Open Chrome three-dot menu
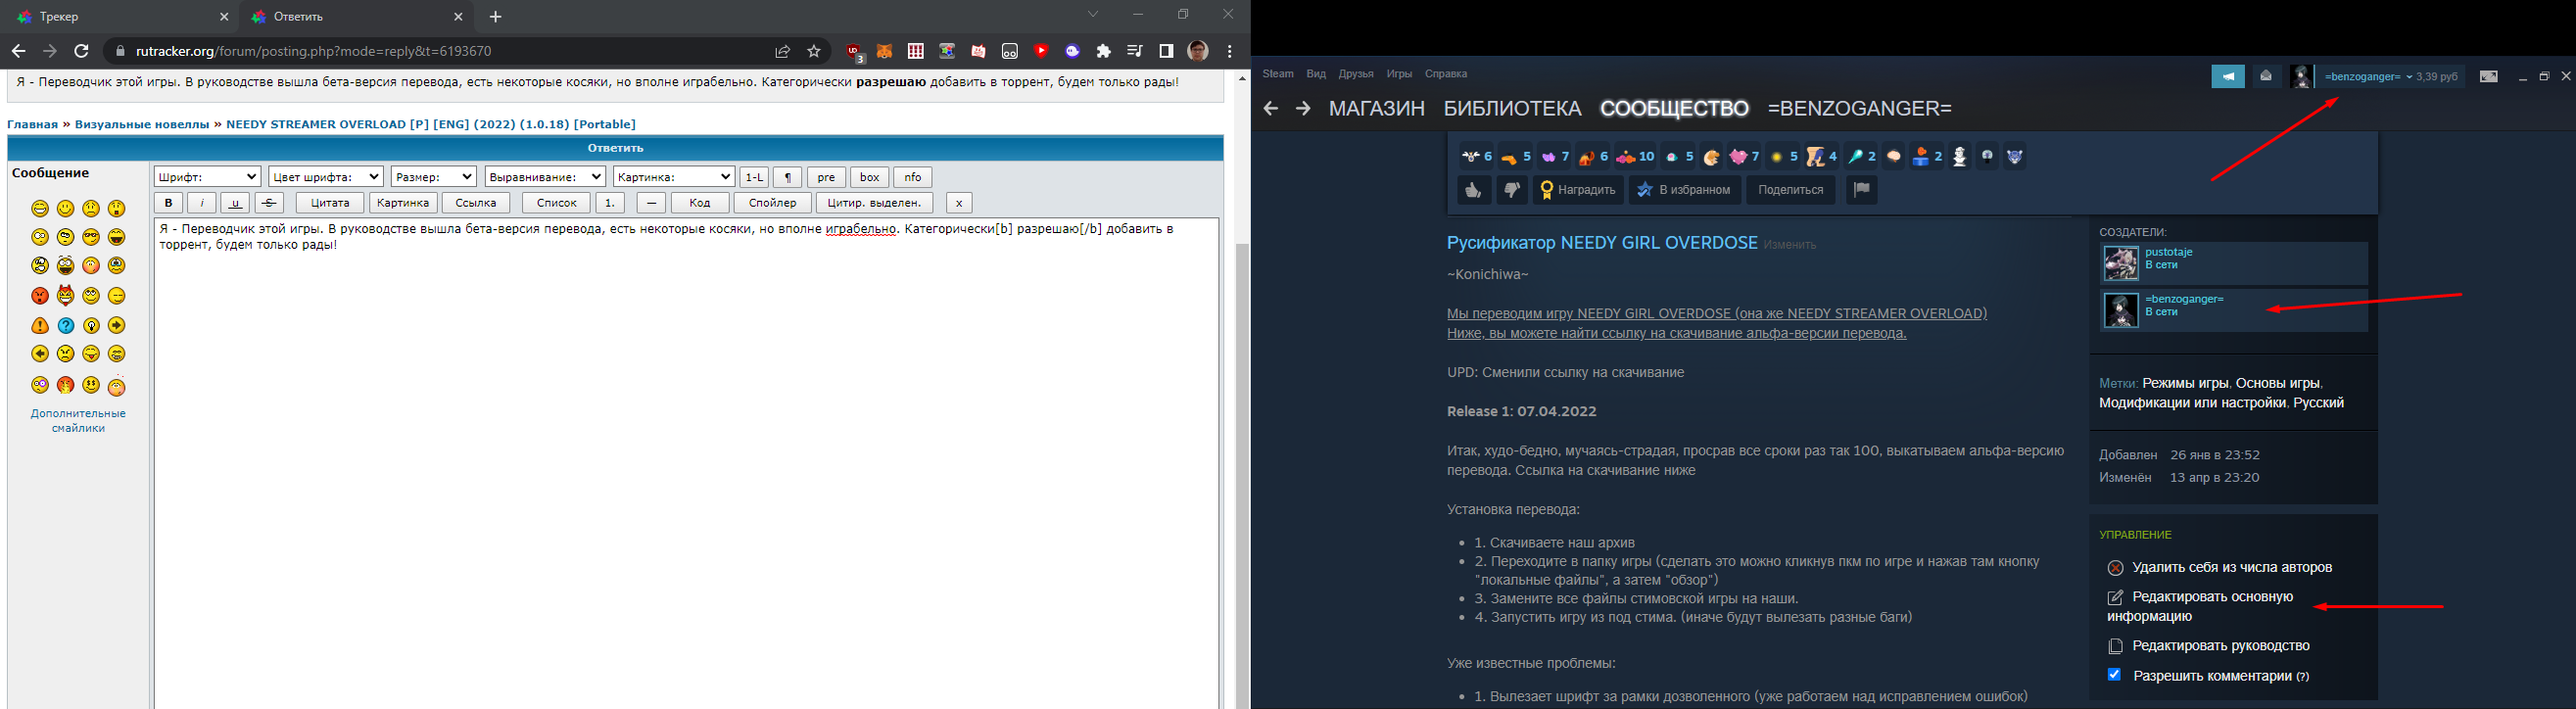 (1230, 51)
